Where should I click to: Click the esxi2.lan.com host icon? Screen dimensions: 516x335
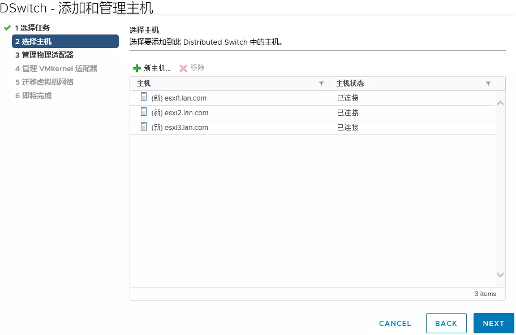point(144,112)
